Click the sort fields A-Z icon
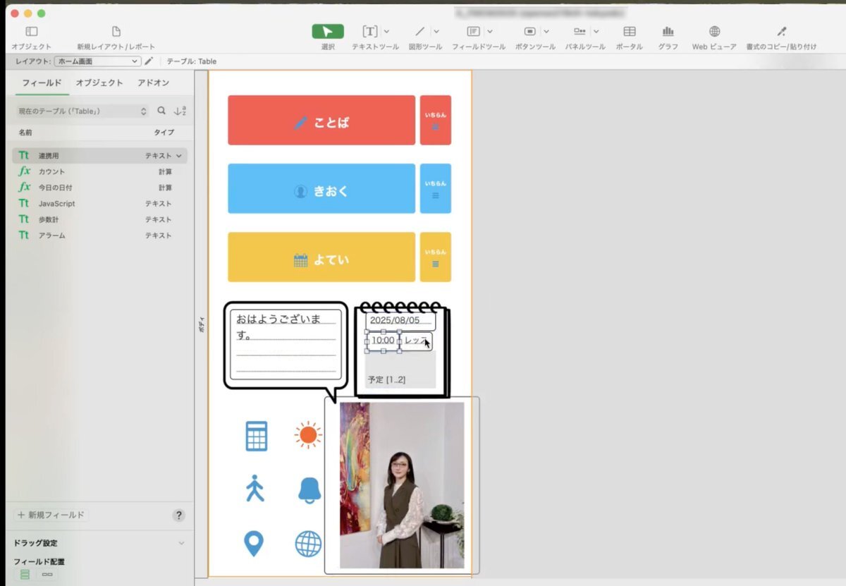 click(x=180, y=111)
